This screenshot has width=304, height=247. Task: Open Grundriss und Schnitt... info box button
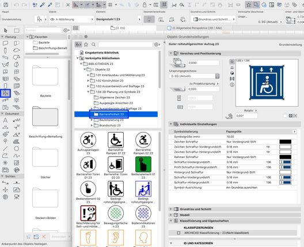tap(214, 20)
